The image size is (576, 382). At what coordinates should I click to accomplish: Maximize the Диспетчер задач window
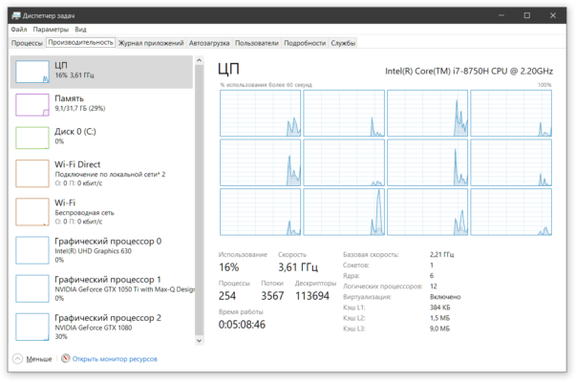tap(526, 15)
